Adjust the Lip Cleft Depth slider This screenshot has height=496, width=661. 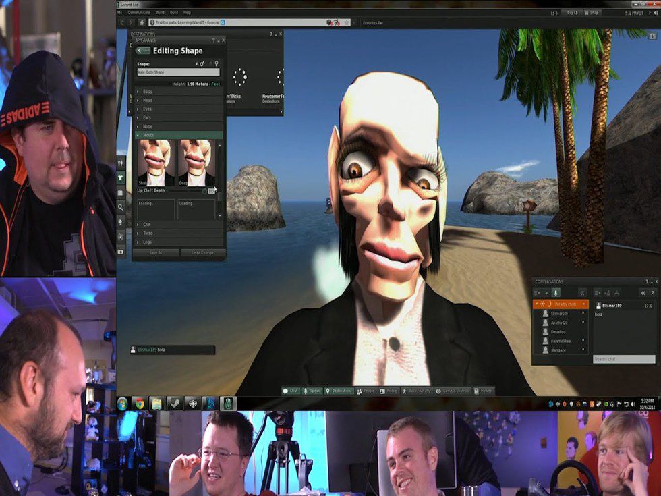(205, 191)
